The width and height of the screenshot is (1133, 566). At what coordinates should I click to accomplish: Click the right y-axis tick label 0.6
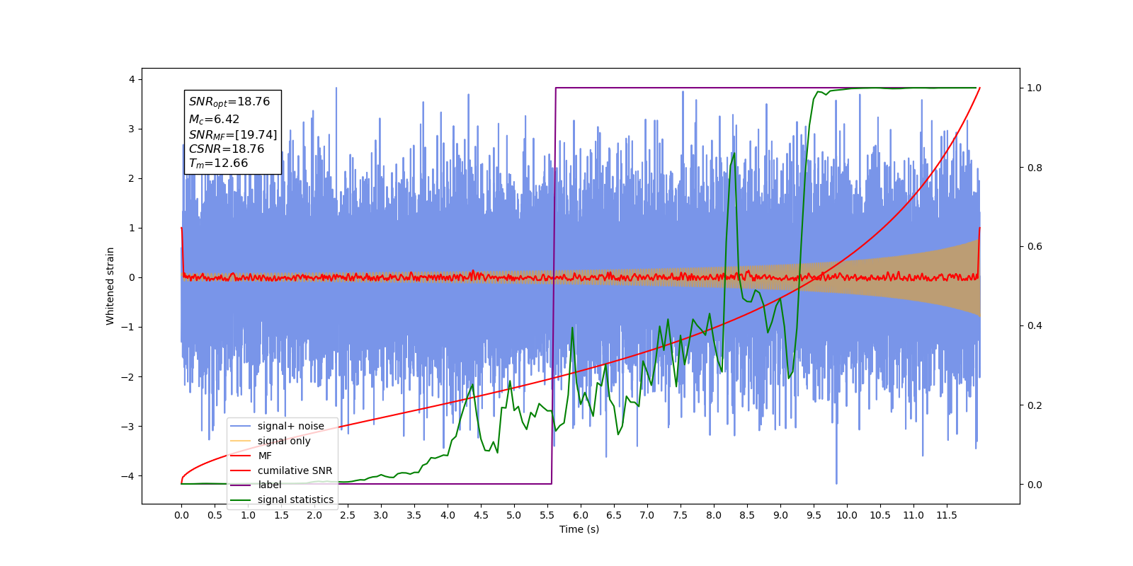(1035, 247)
